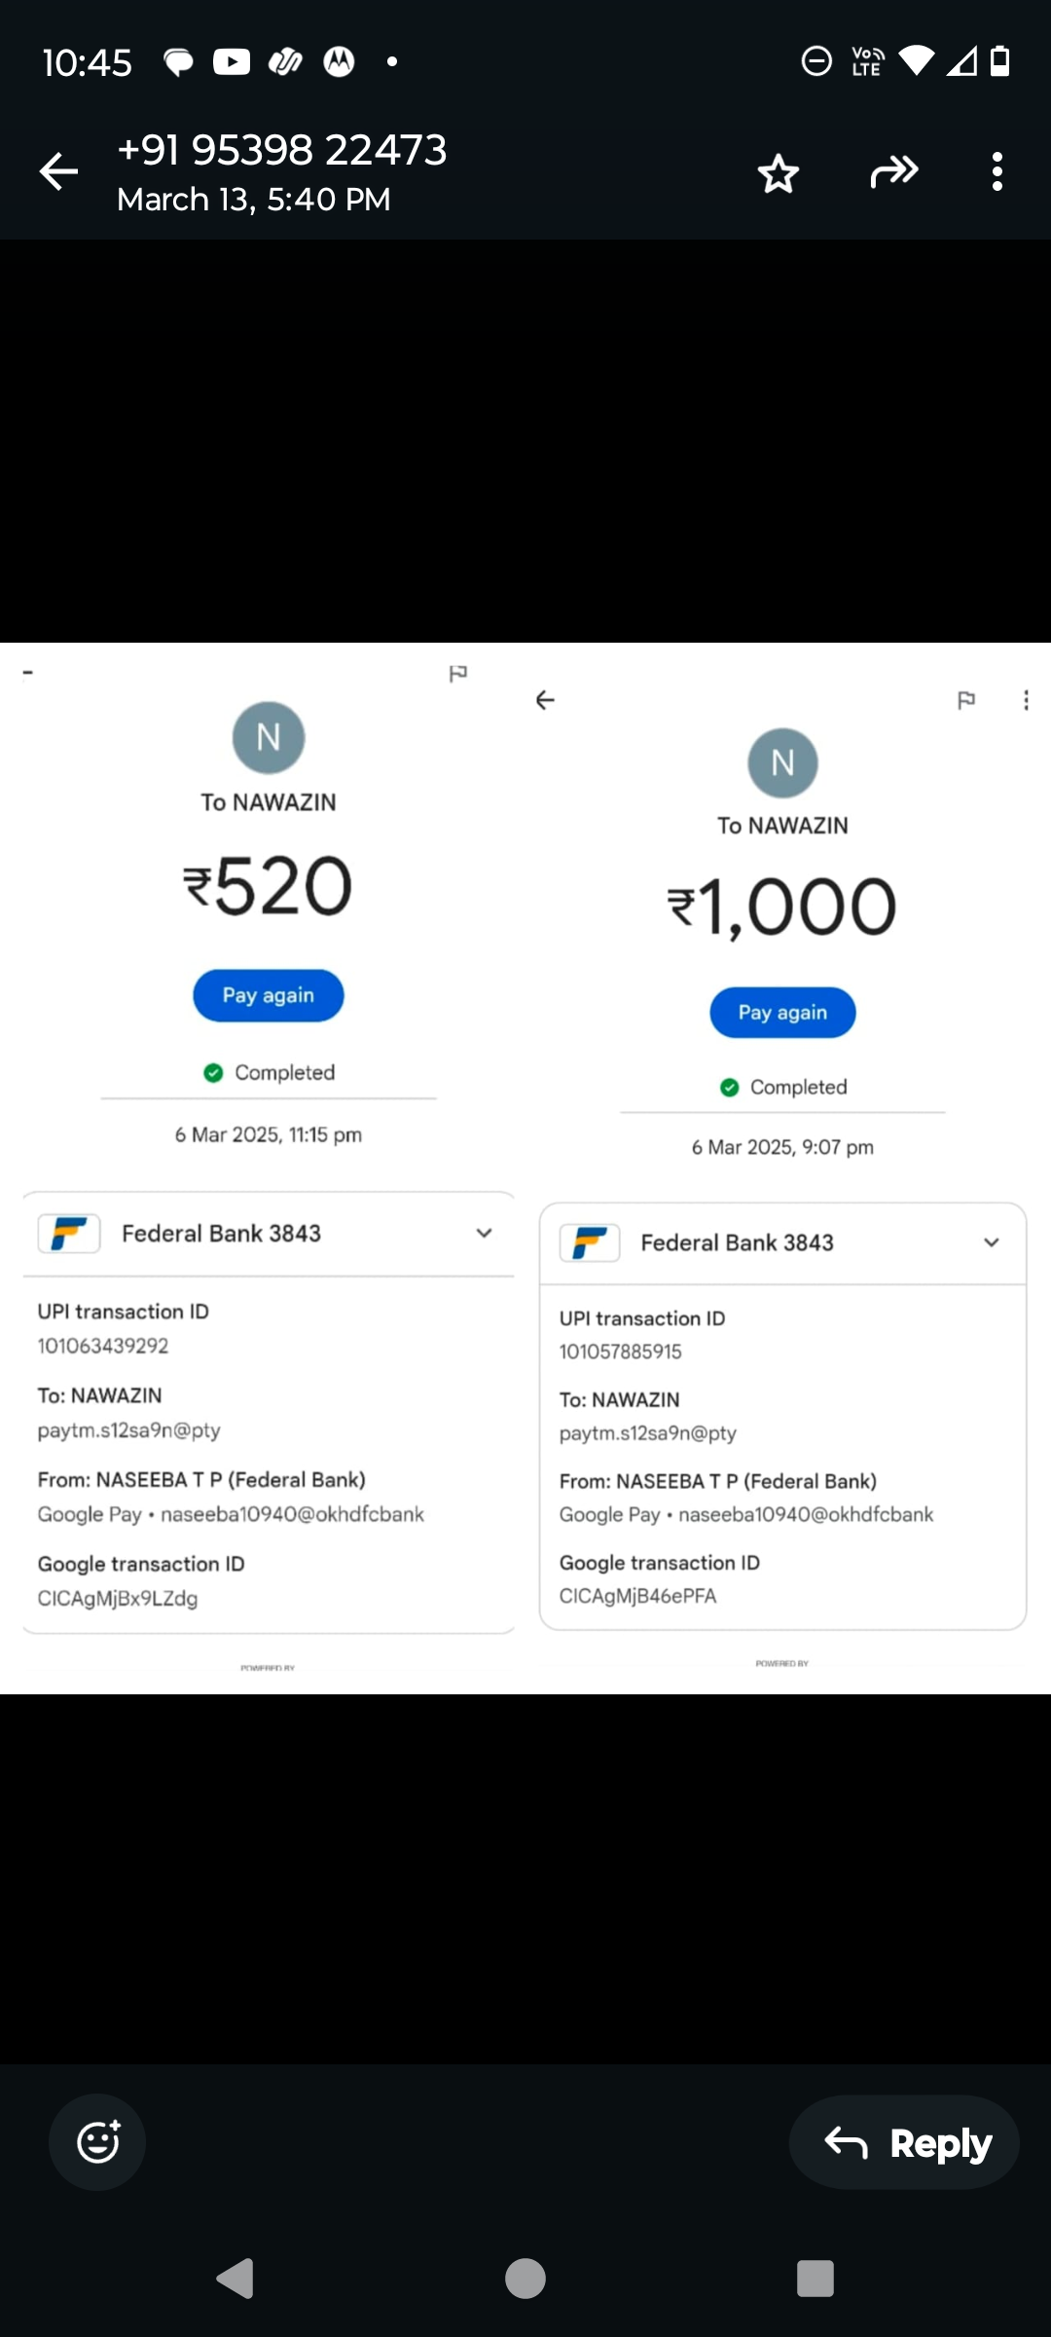Screen dimensions: 1051x2337
Task: Tap the NAWAZIN avatar on ₹520 receipt
Action: point(269,737)
